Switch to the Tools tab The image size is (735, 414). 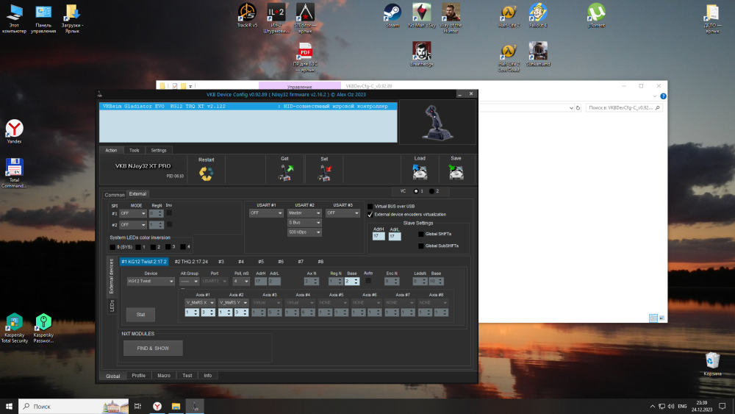(134, 150)
